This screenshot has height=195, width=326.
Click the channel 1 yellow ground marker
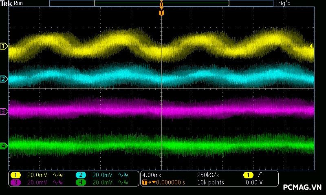tap(4, 47)
